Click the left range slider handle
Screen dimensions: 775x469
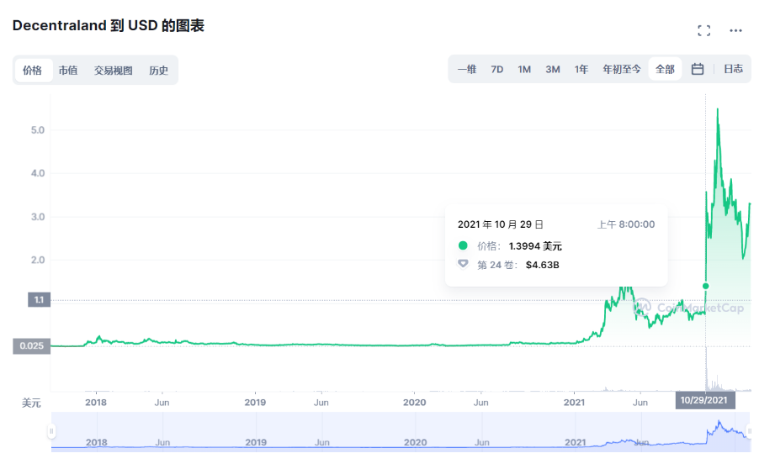coord(51,431)
